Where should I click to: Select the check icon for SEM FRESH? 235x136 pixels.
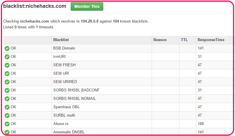click(x=7, y=65)
